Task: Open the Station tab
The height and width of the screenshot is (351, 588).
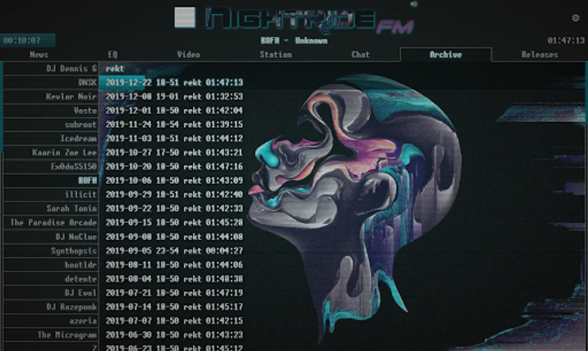Action: click(276, 55)
